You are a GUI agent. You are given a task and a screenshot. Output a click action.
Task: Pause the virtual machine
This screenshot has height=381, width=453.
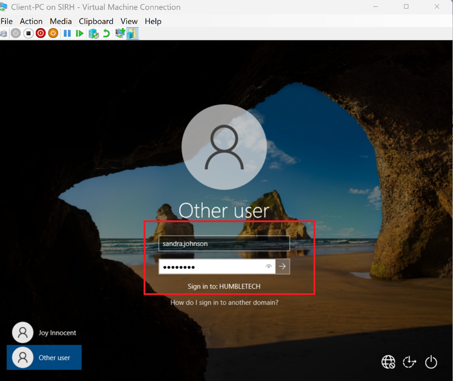(x=67, y=34)
